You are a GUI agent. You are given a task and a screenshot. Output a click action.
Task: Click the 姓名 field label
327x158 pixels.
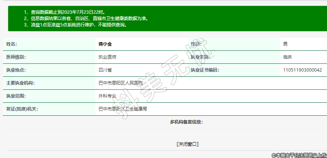coord(12,44)
